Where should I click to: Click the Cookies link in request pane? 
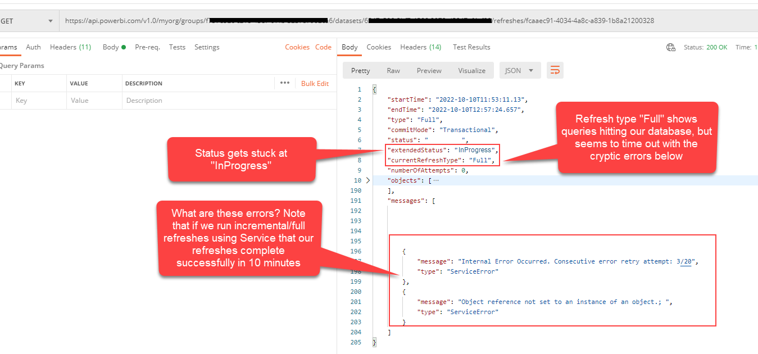(x=297, y=47)
